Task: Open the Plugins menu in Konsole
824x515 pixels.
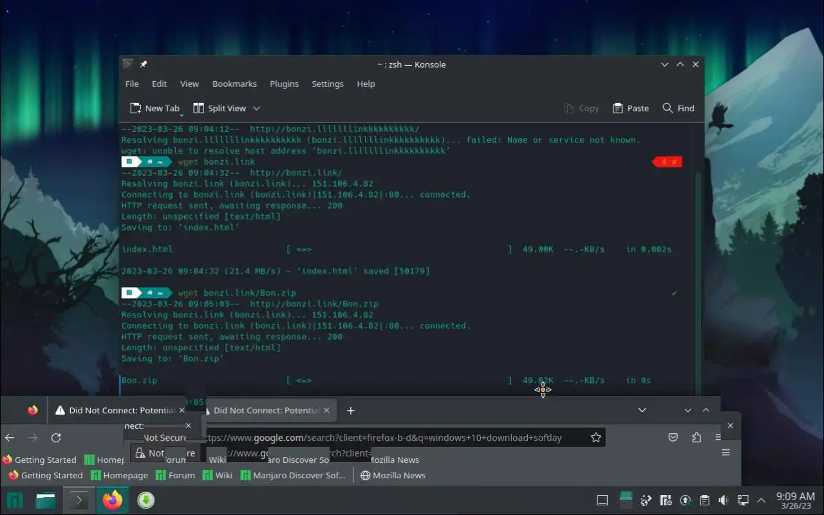Action: click(x=284, y=84)
